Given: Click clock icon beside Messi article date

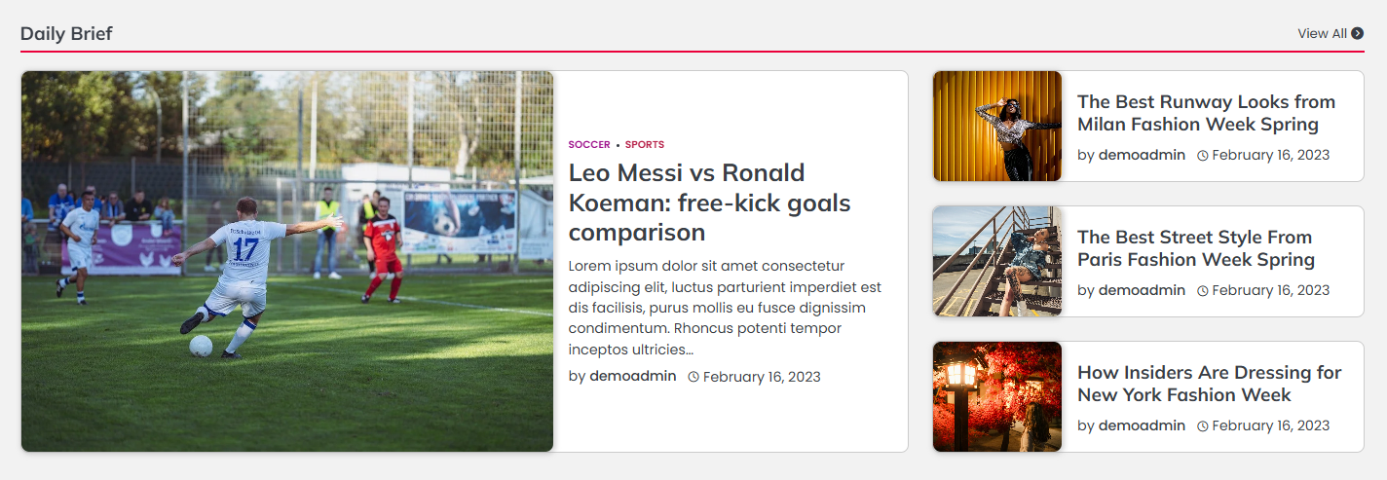Looking at the screenshot, I should click(693, 377).
